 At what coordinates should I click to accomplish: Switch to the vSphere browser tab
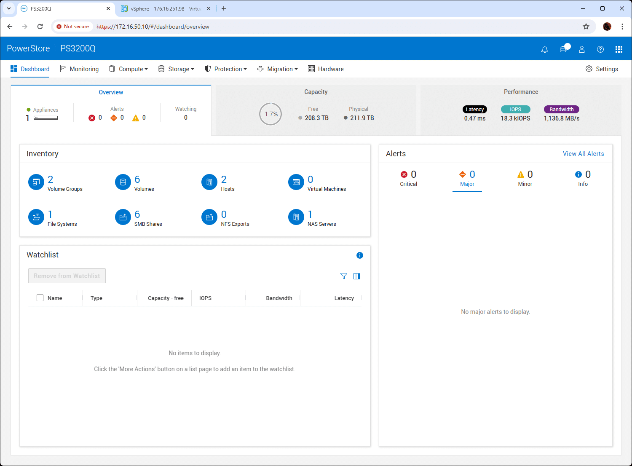click(166, 8)
